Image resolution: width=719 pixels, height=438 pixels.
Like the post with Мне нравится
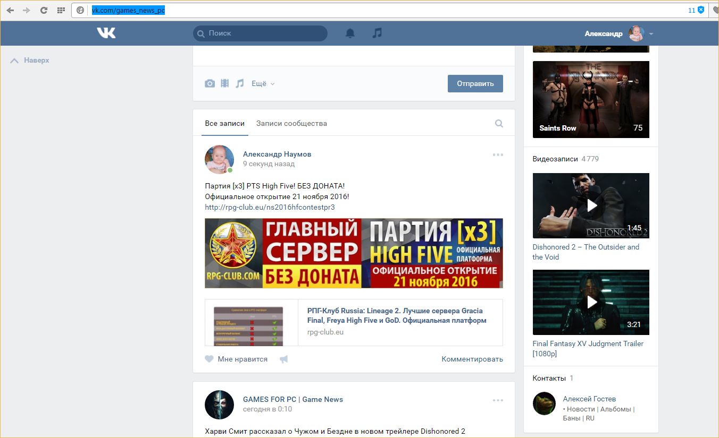point(237,359)
